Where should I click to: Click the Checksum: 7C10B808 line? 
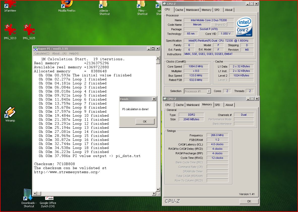pos(54,164)
